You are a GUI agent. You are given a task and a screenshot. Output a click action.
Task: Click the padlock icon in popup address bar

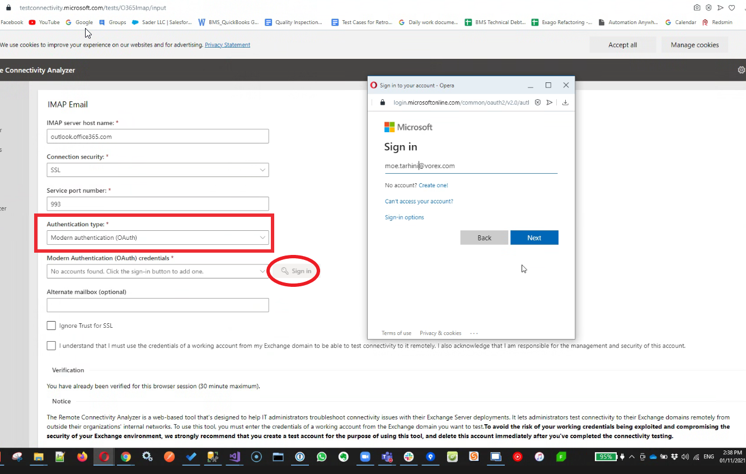point(383,103)
